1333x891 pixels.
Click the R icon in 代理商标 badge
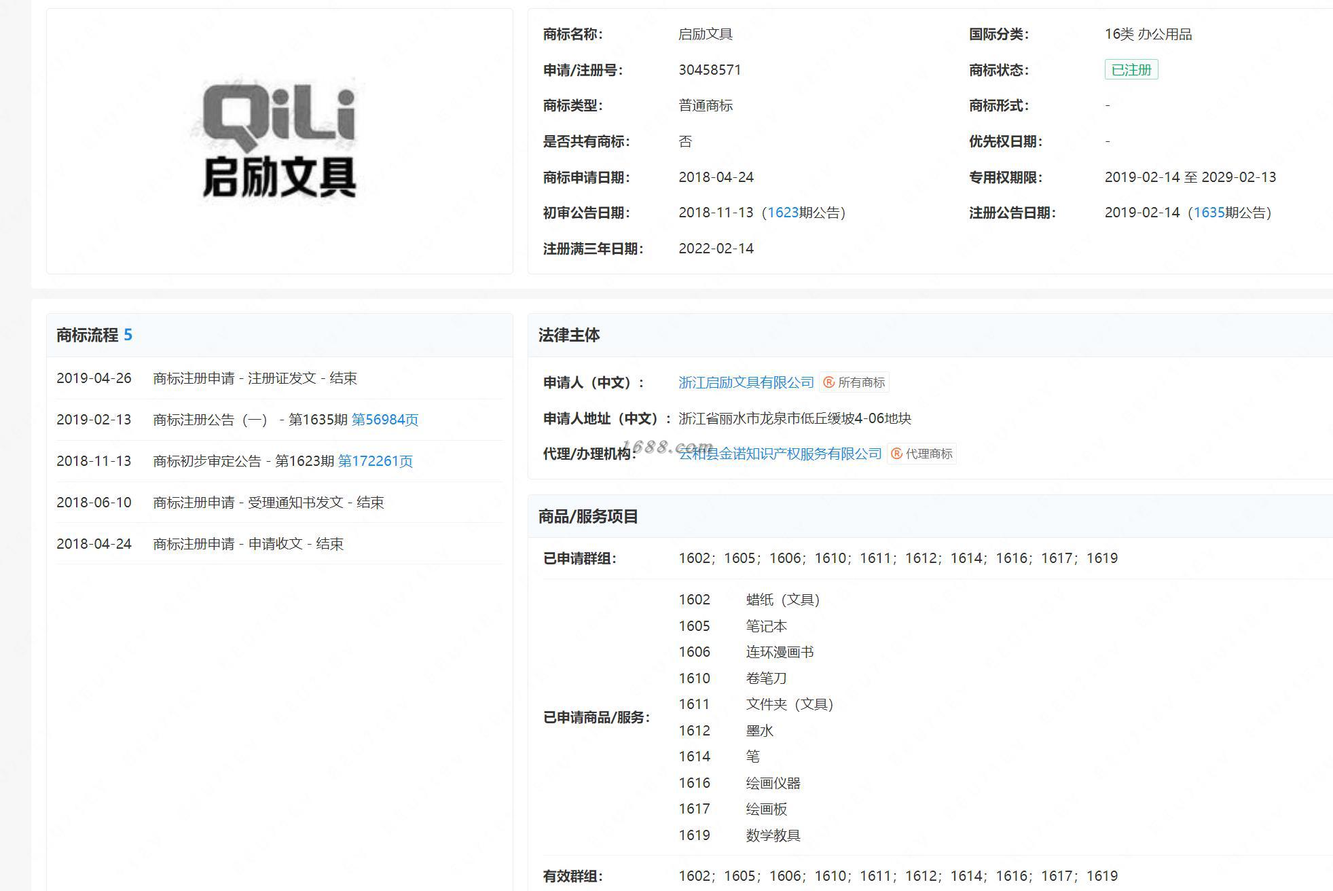(896, 454)
